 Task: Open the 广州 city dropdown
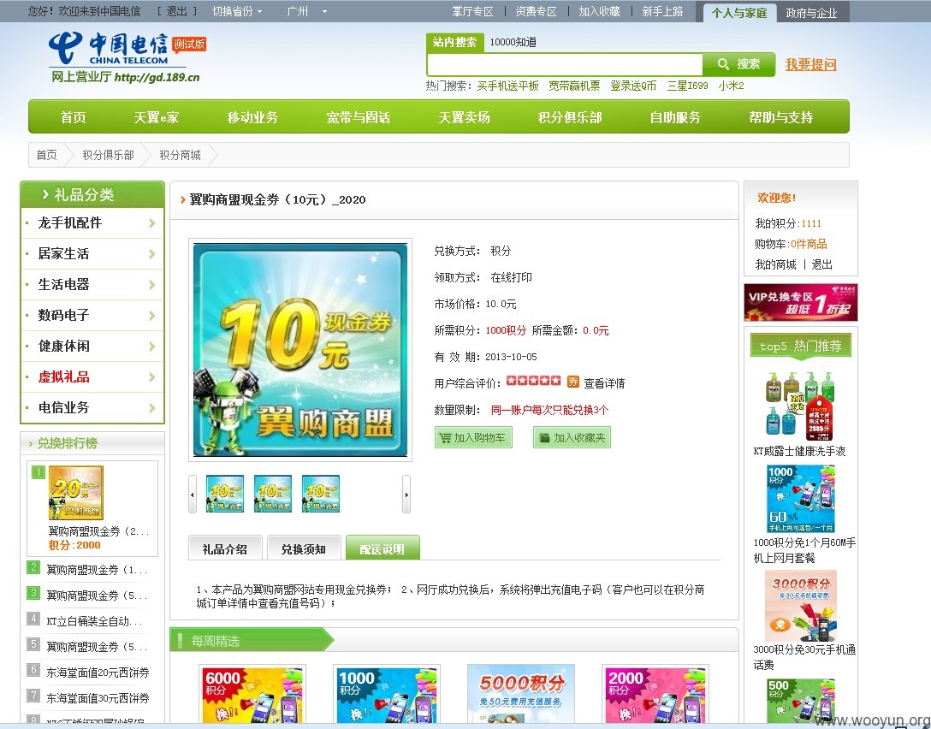(x=306, y=11)
